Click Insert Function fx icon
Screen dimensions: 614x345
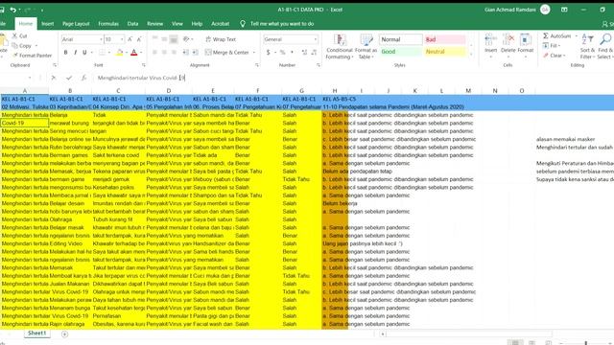pos(83,78)
